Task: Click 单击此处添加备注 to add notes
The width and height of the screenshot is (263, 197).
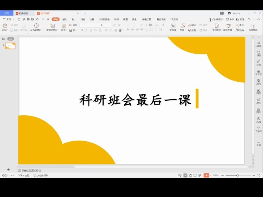Action: [31, 170]
